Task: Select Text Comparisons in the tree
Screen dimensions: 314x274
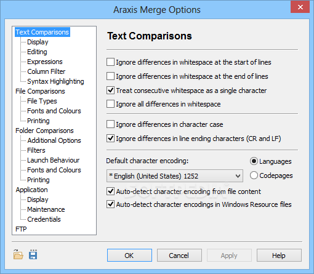Action: coord(42,32)
